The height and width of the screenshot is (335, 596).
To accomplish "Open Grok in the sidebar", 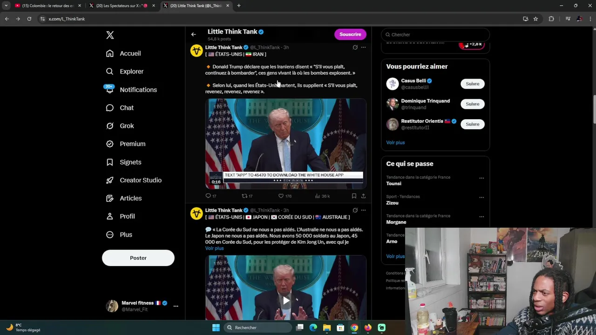I will pyautogui.click(x=120, y=126).
